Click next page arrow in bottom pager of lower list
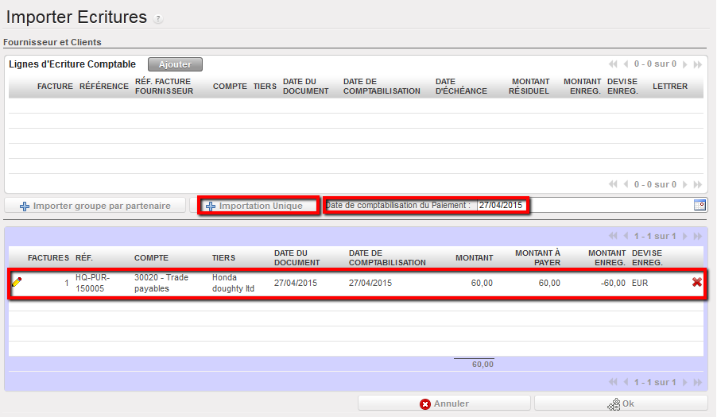The width and height of the screenshot is (717, 417). 686,382
